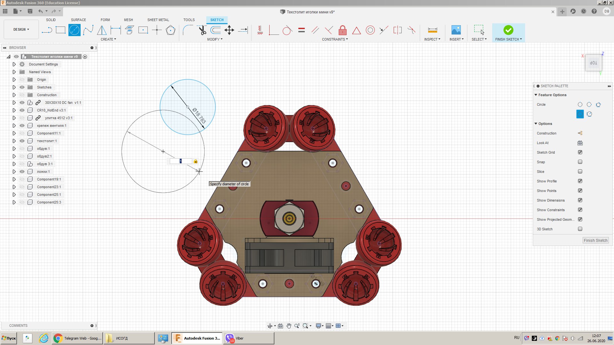The height and width of the screenshot is (345, 614).
Task: Switch to the SHEET METAL tab
Action: tap(158, 20)
